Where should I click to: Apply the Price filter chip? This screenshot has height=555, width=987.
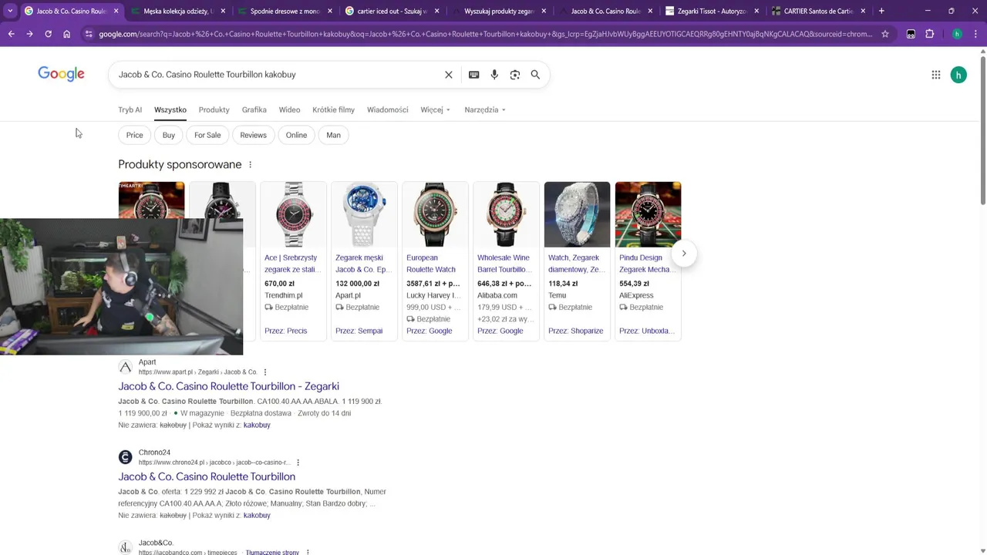click(x=134, y=135)
